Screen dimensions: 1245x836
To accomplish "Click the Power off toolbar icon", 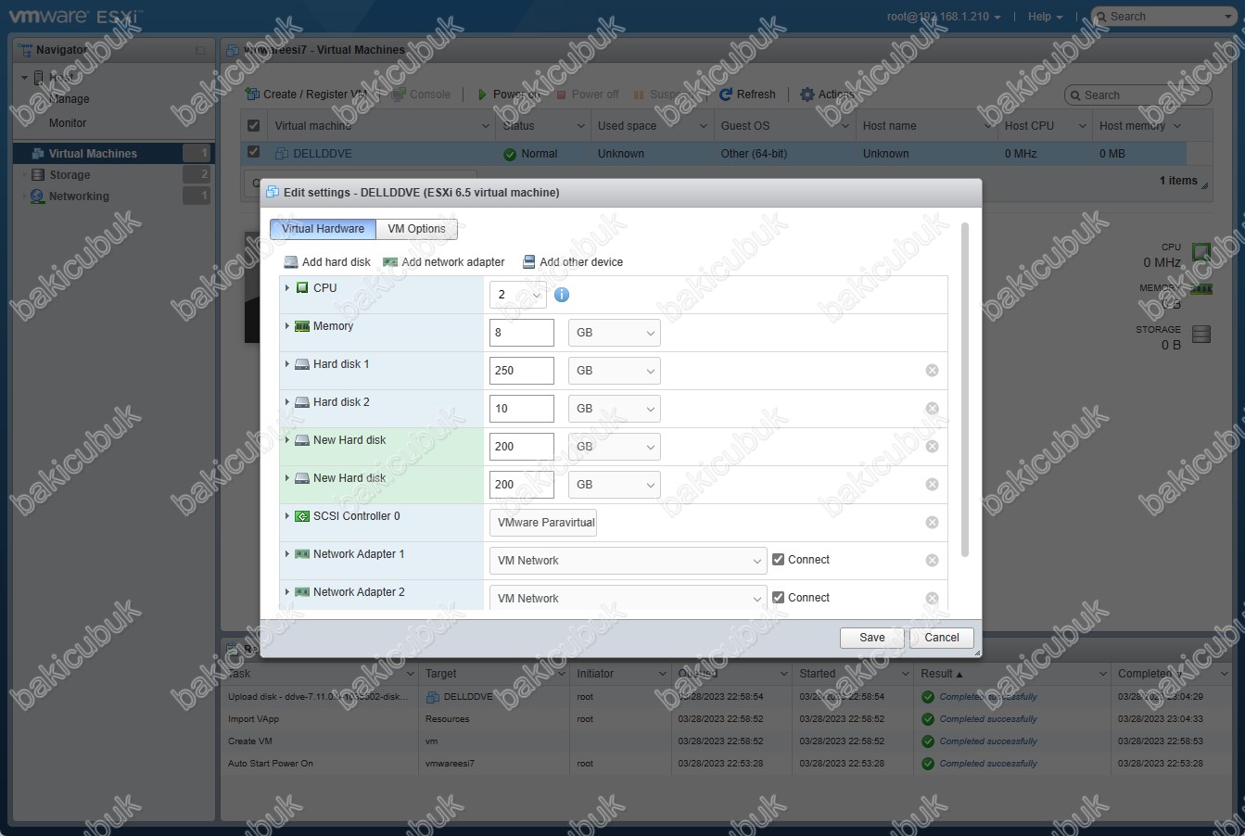I will [561, 95].
